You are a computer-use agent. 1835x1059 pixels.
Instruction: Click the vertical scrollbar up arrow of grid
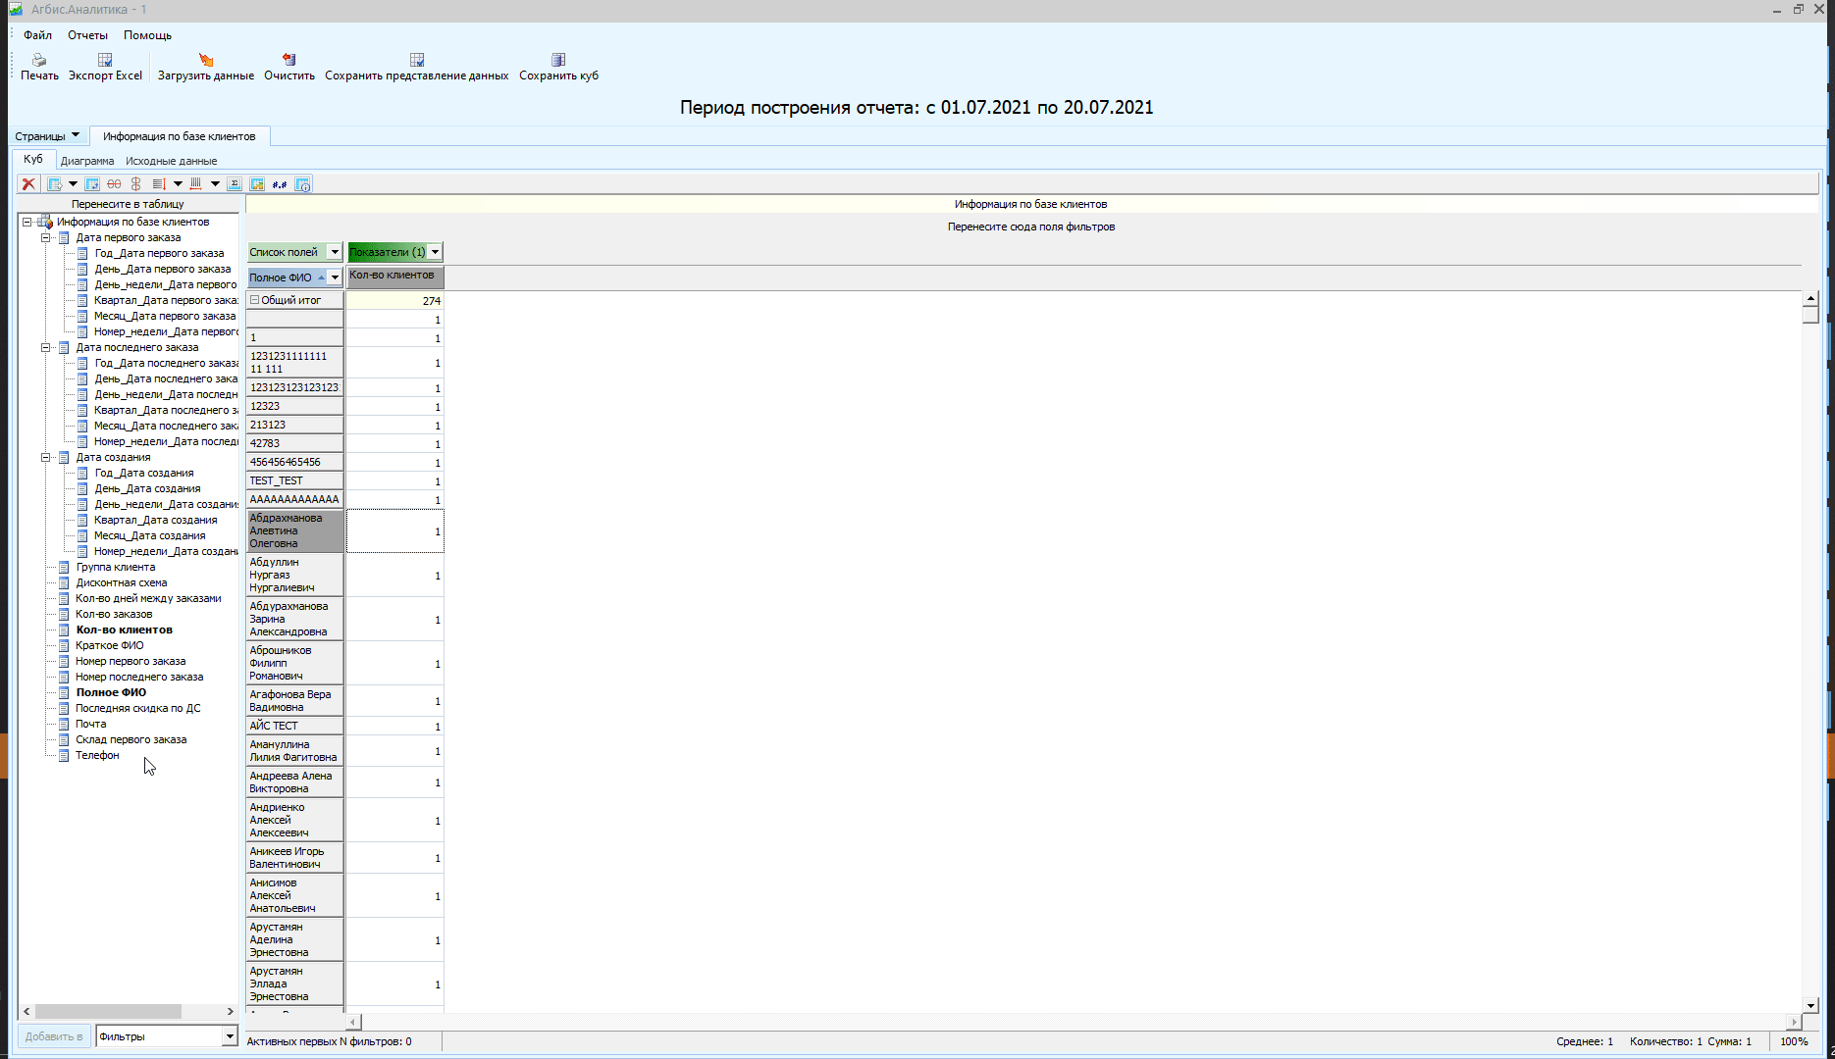pyautogui.click(x=1810, y=298)
